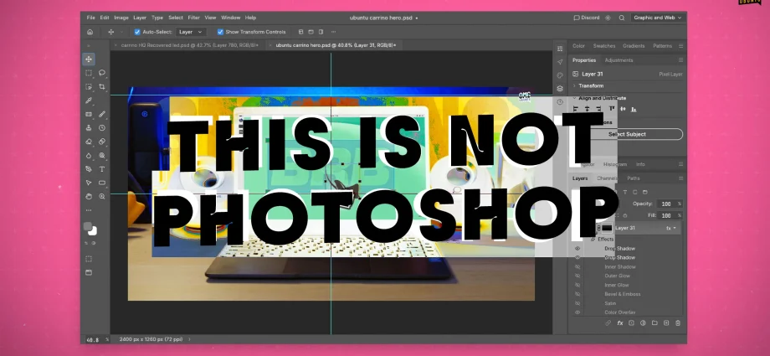The width and height of the screenshot is (770, 356).
Task: Open the Layers panel menu
Action: (680, 178)
